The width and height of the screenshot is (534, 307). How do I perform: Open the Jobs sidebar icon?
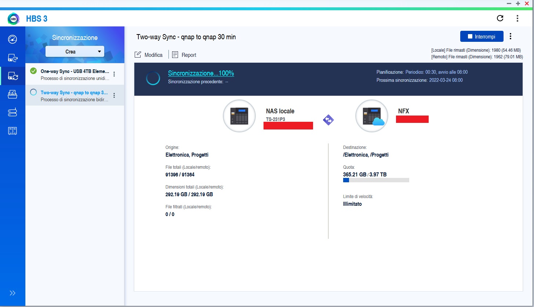[x=12, y=94]
